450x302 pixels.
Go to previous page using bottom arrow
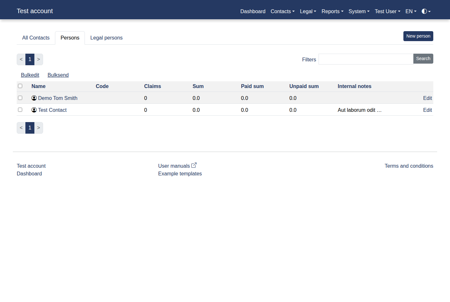click(21, 128)
